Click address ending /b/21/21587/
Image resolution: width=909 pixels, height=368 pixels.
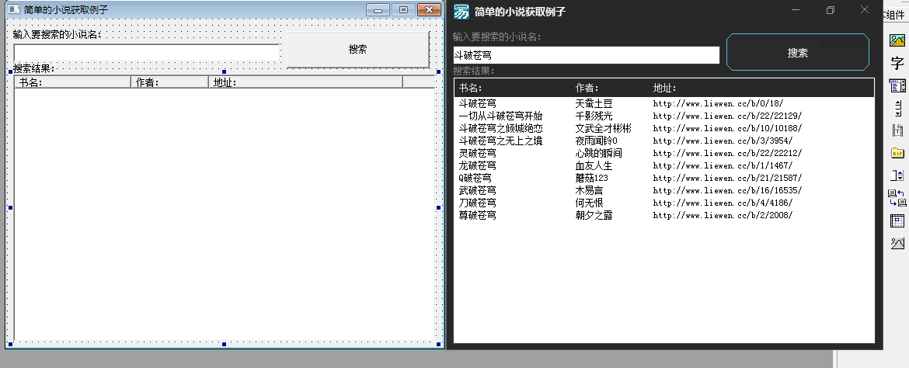(x=727, y=178)
